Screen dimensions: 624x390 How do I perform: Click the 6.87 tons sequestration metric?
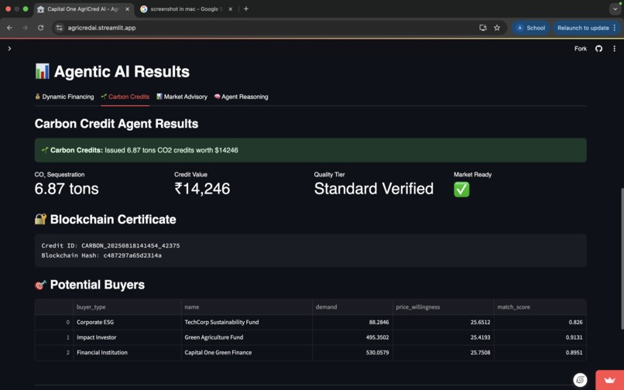click(x=67, y=189)
